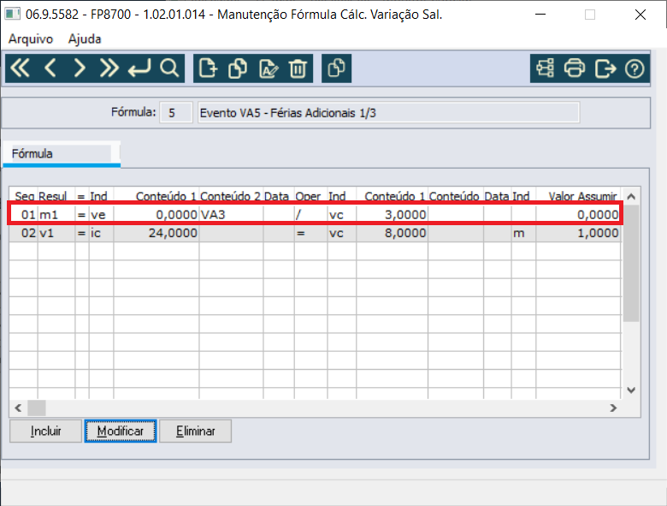Click the vertical scrollbar thumb

[631, 263]
